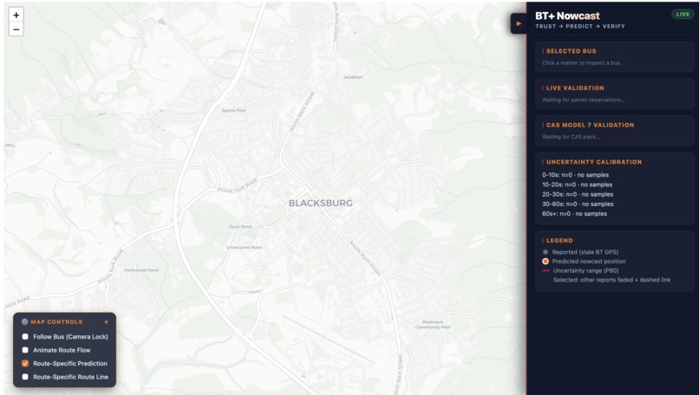Click 'Selected: other reports faded + dashed link'
This screenshot has height=395, width=699.
click(x=611, y=280)
